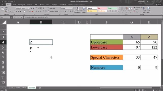Viewport: 163px width, 91px height.
Task: Apply the Percent Style icon
Action: tap(65, 11)
